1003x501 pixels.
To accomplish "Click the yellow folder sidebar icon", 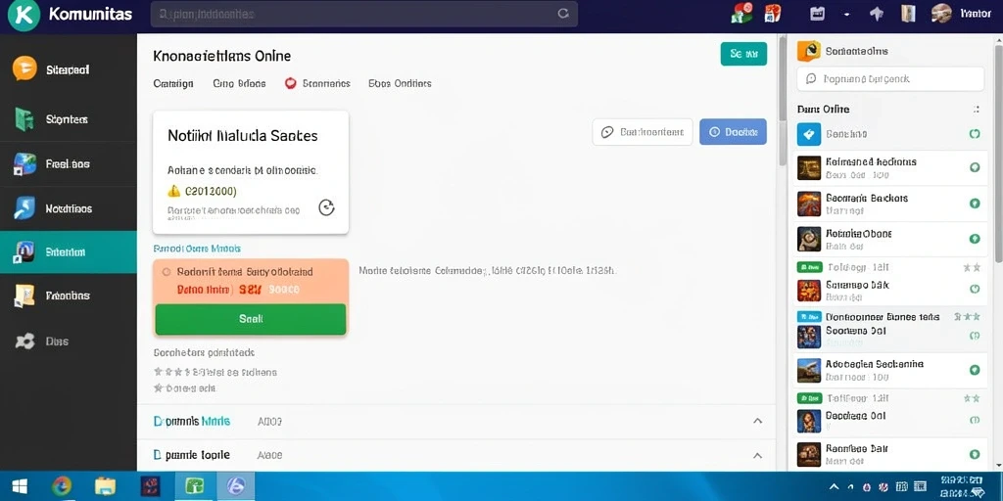I will (24, 296).
